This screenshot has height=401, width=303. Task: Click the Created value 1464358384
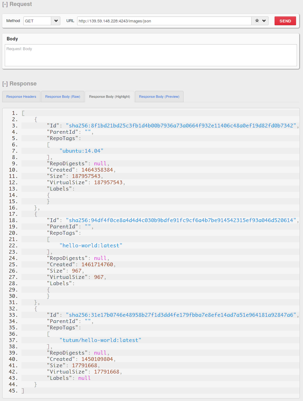pos(97,170)
